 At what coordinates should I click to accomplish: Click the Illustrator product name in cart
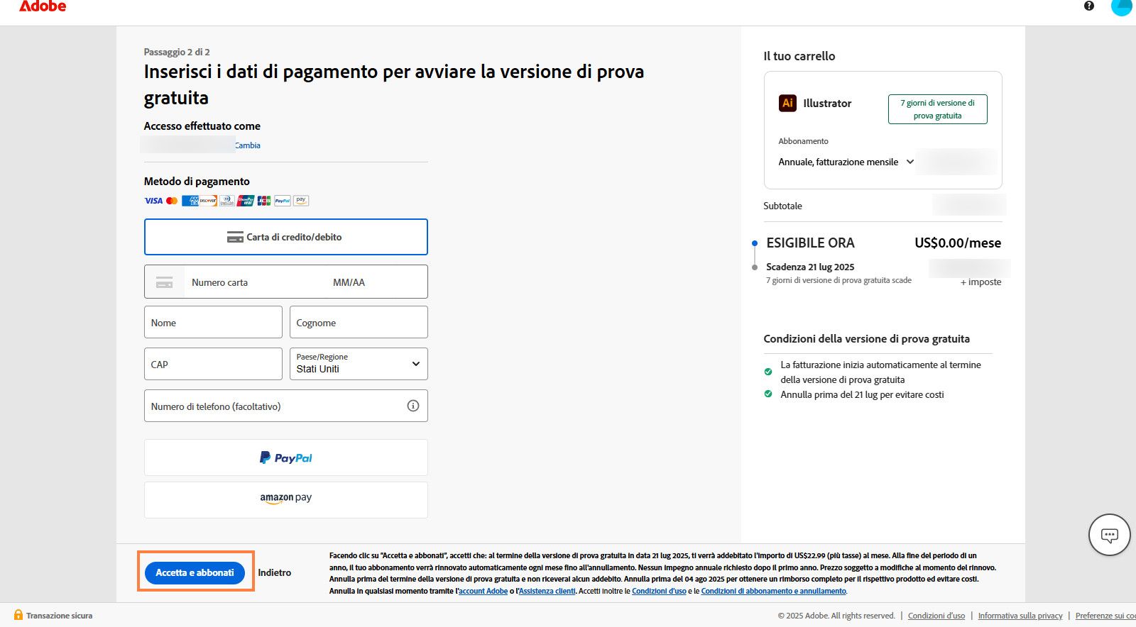pos(827,103)
